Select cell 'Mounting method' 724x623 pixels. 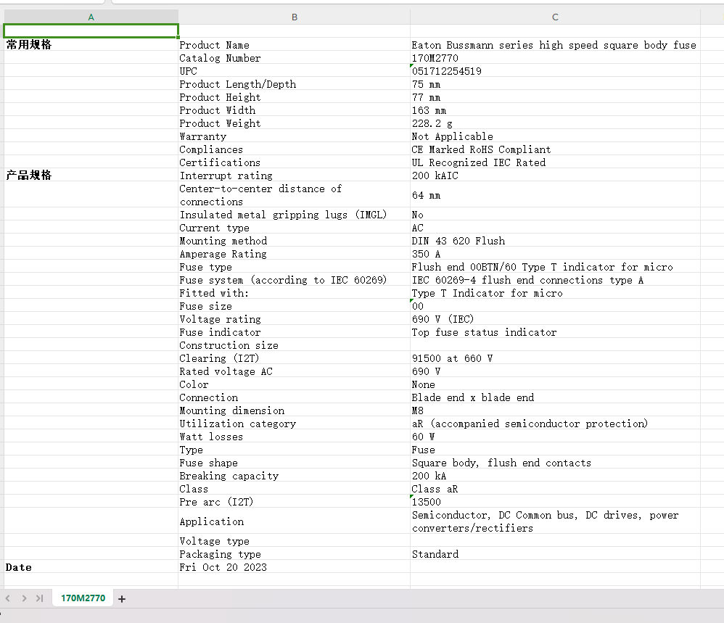[x=294, y=241]
